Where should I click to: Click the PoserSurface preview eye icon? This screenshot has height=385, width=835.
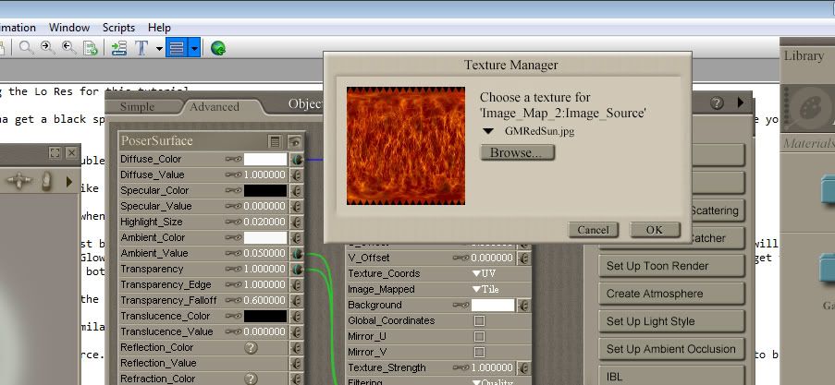[294, 141]
